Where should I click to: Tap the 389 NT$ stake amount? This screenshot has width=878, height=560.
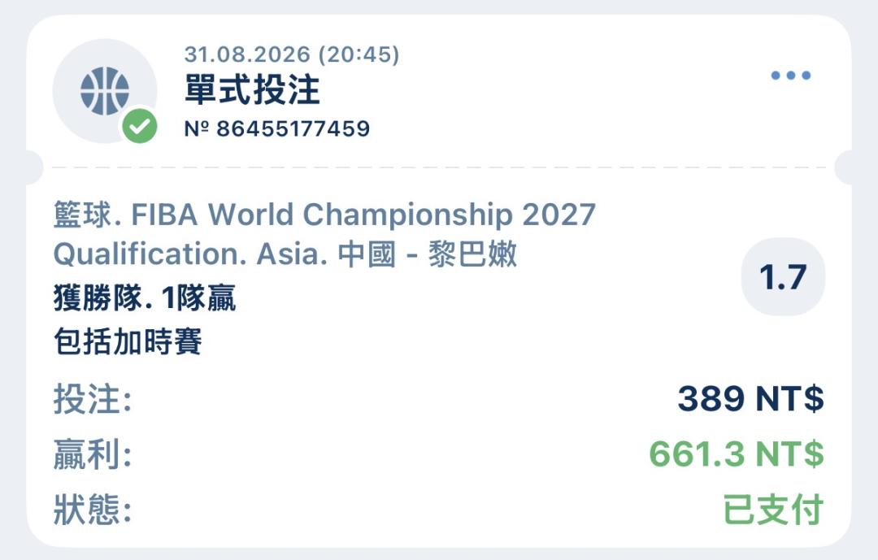(x=751, y=399)
